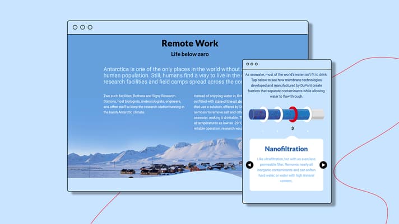Viewport: 399px width, 224px height.
Task: Click the description starting "Like ultrafiltration, but with"
Action: click(x=286, y=170)
